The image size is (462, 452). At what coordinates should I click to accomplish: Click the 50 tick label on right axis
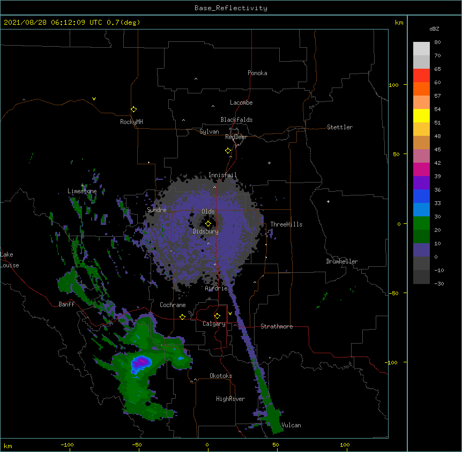coord(396,154)
